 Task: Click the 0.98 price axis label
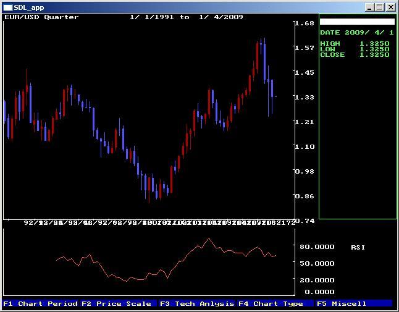(305, 171)
